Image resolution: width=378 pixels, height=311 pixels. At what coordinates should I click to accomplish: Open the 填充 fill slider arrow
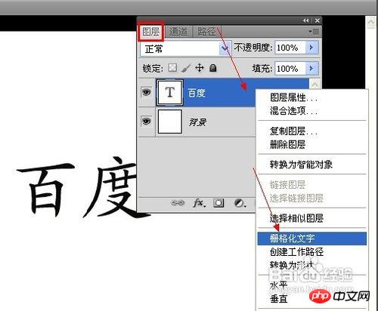[x=311, y=68]
